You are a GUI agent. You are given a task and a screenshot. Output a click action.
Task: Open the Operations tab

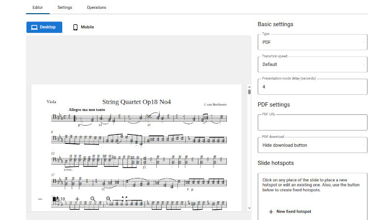(97, 7)
